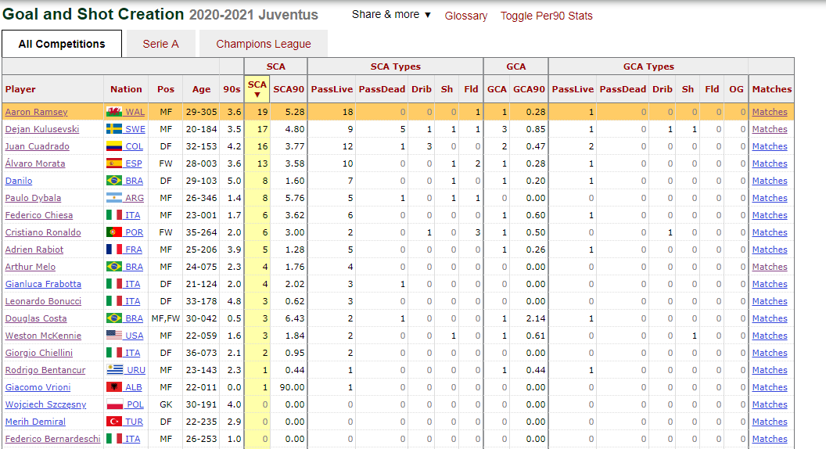Sort by the OG column header

(x=737, y=89)
